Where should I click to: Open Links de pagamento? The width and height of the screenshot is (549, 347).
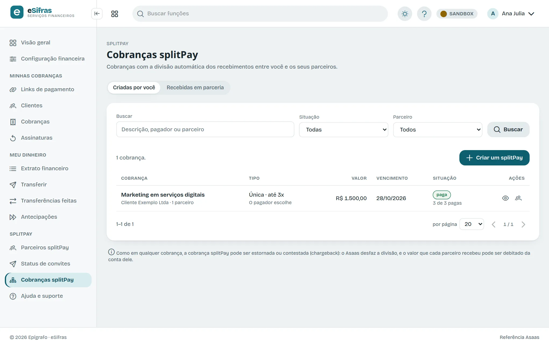click(48, 90)
